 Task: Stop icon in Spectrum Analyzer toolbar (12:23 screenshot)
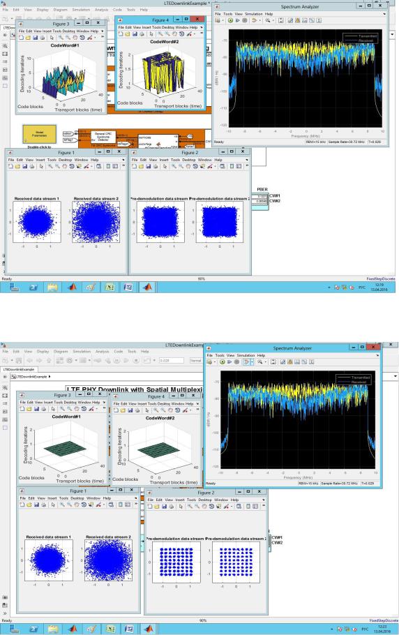pyautogui.click(x=236, y=361)
